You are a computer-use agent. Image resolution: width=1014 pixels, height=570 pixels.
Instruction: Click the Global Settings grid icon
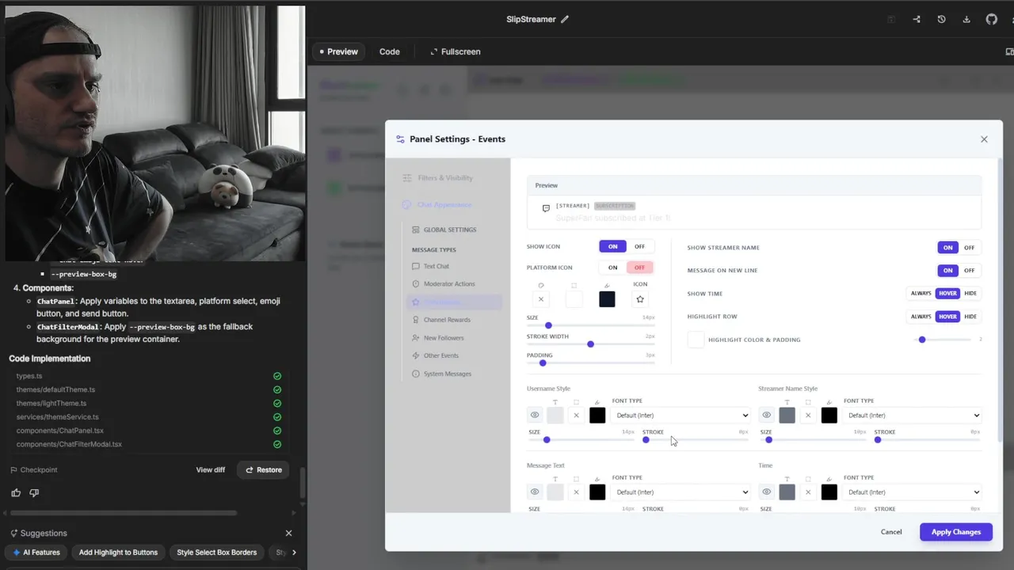(416, 230)
